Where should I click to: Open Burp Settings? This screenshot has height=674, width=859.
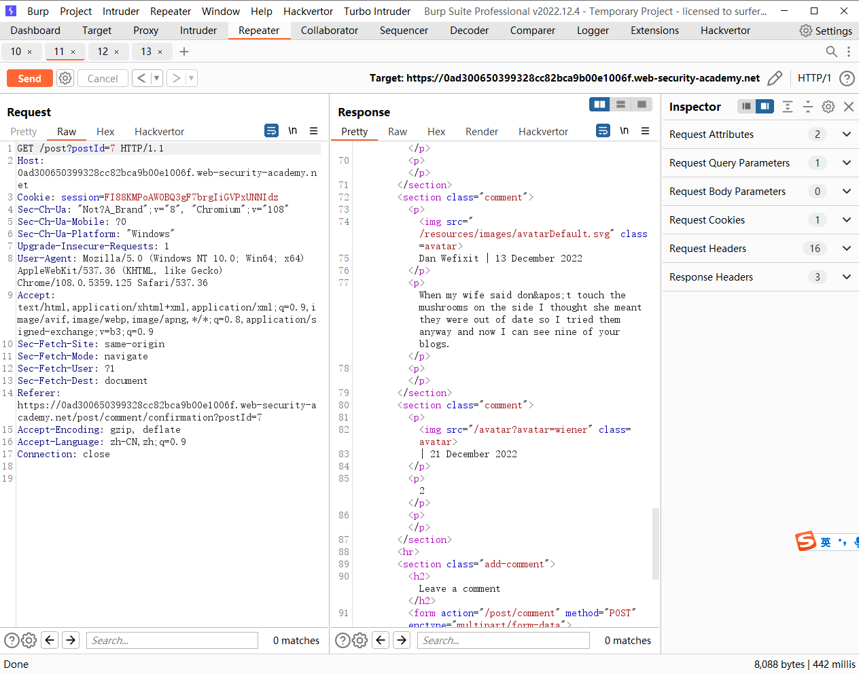coord(826,31)
